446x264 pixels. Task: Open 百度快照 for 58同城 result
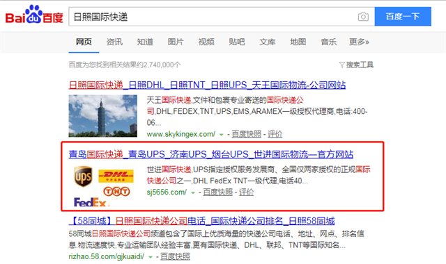pyautogui.click(x=175, y=256)
